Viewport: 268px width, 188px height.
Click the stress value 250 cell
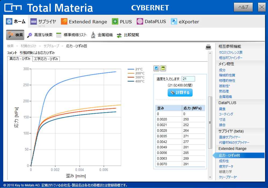tap(193, 119)
